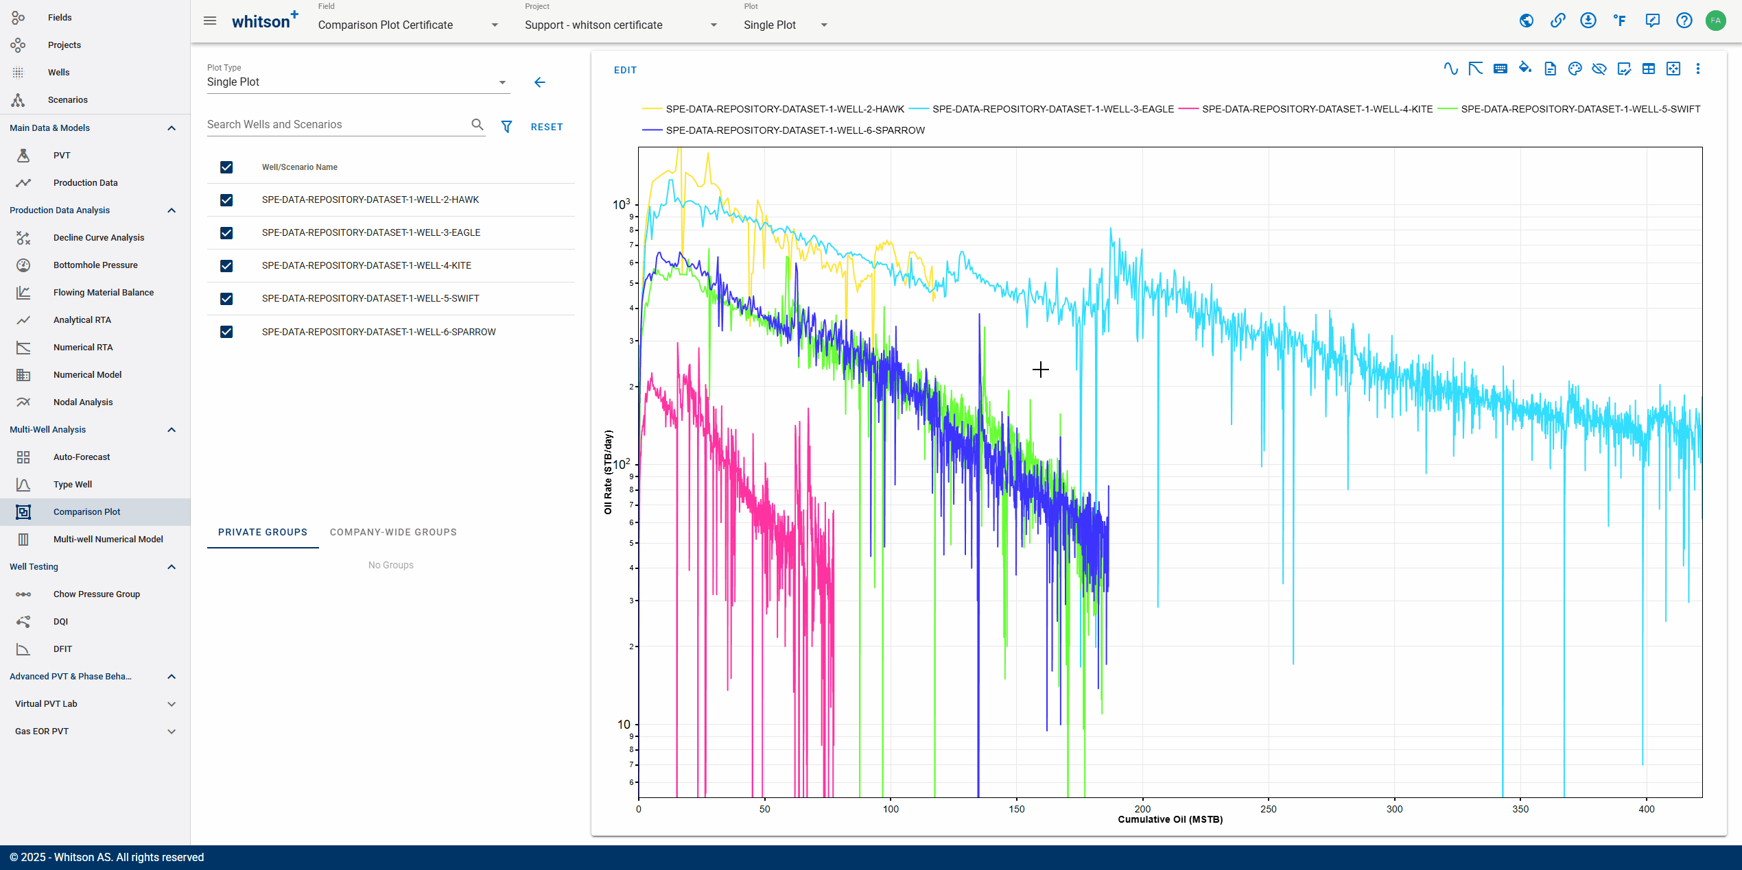Uncheck the WELL-5-SWIFT checkbox
Image resolution: width=1742 pixels, height=870 pixels.
tap(226, 299)
